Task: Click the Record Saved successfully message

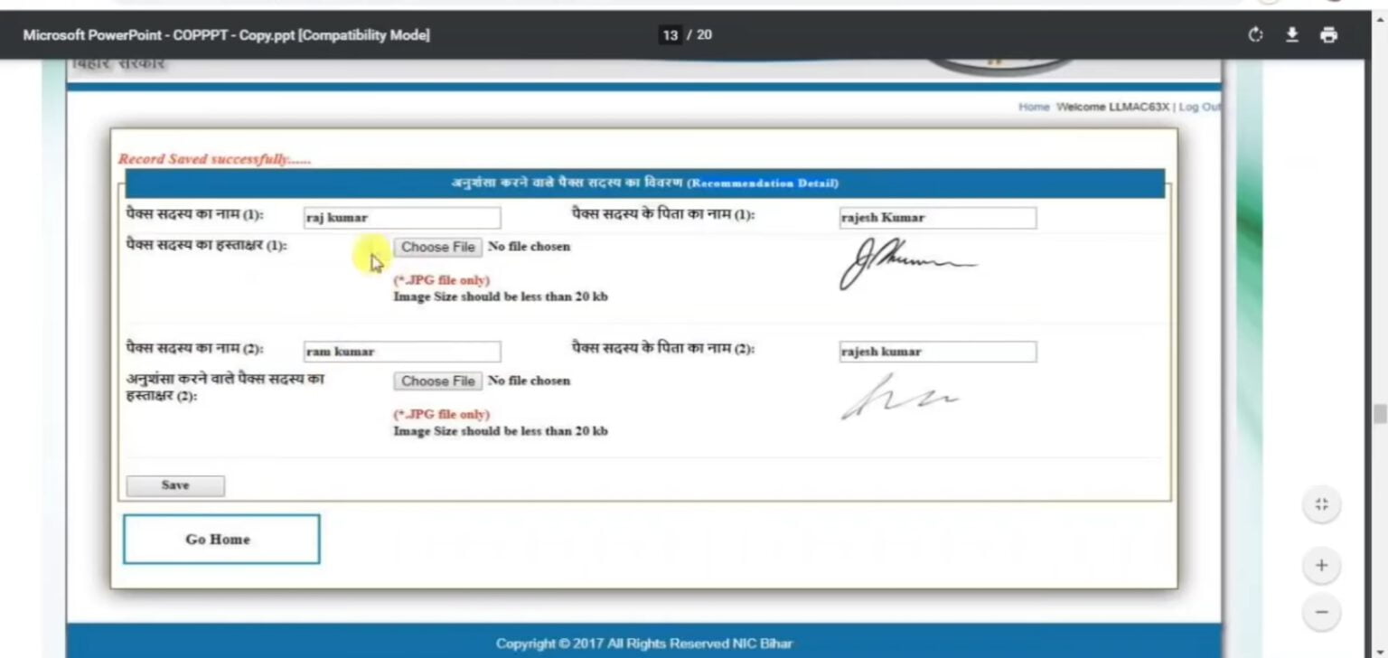Action: click(x=214, y=159)
